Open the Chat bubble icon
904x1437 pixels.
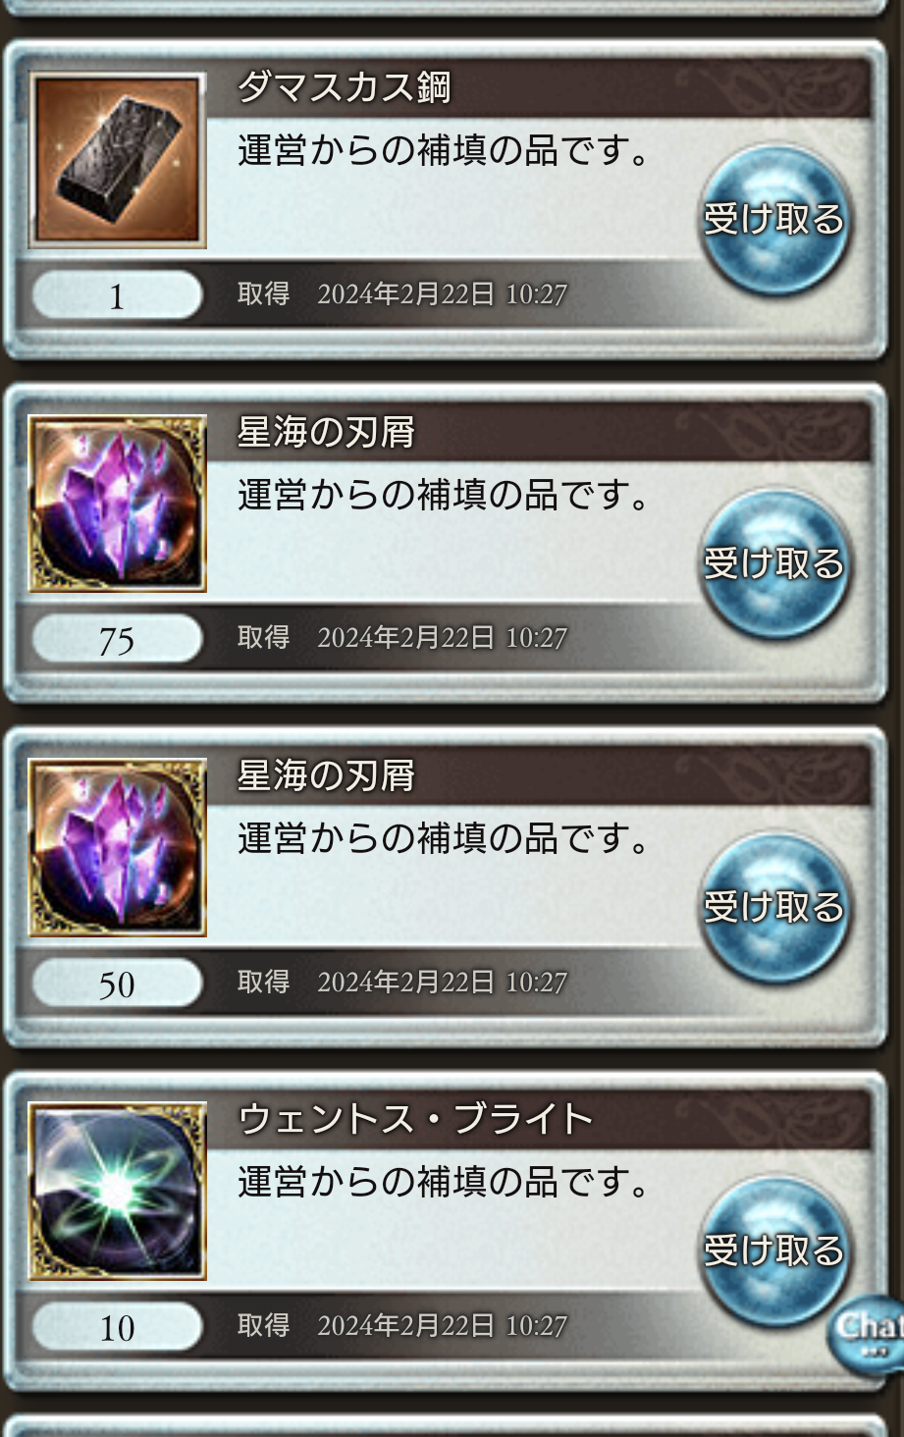867,1332
